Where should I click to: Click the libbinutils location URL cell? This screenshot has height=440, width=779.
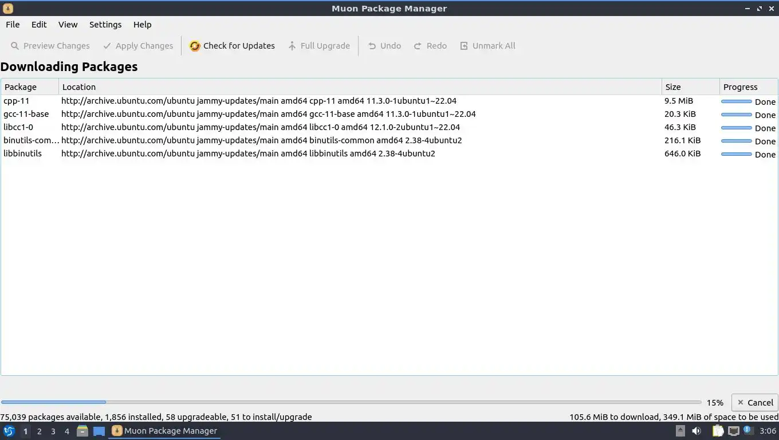tap(248, 154)
